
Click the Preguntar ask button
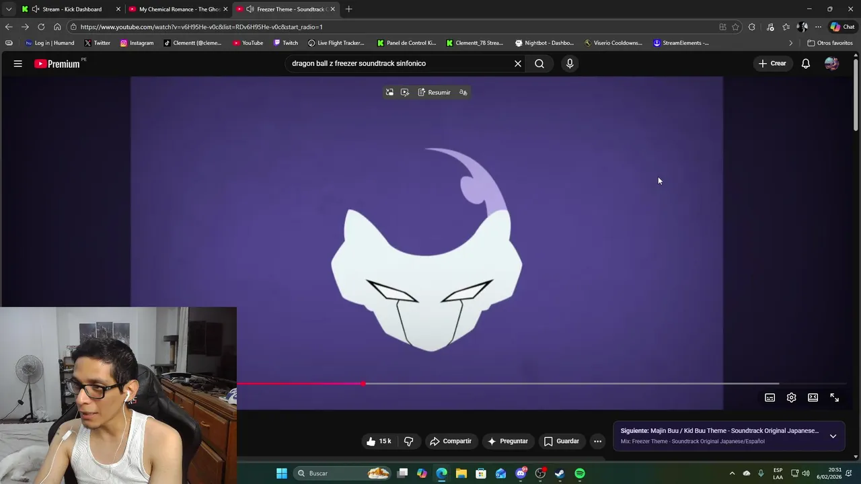click(x=508, y=441)
